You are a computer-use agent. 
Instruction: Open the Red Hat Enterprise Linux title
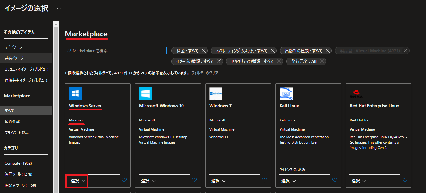click(x=374, y=106)
